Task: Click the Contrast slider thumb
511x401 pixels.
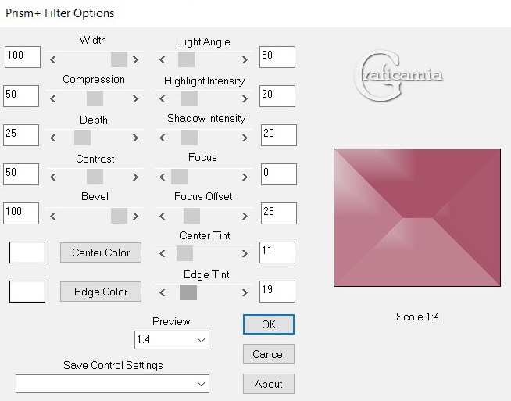Action: [95, 177]
